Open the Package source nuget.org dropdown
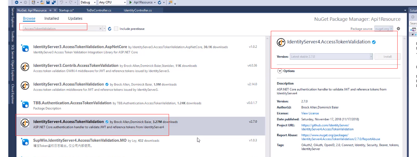Viewport: 417px width, 157px height. pos(384,29)
